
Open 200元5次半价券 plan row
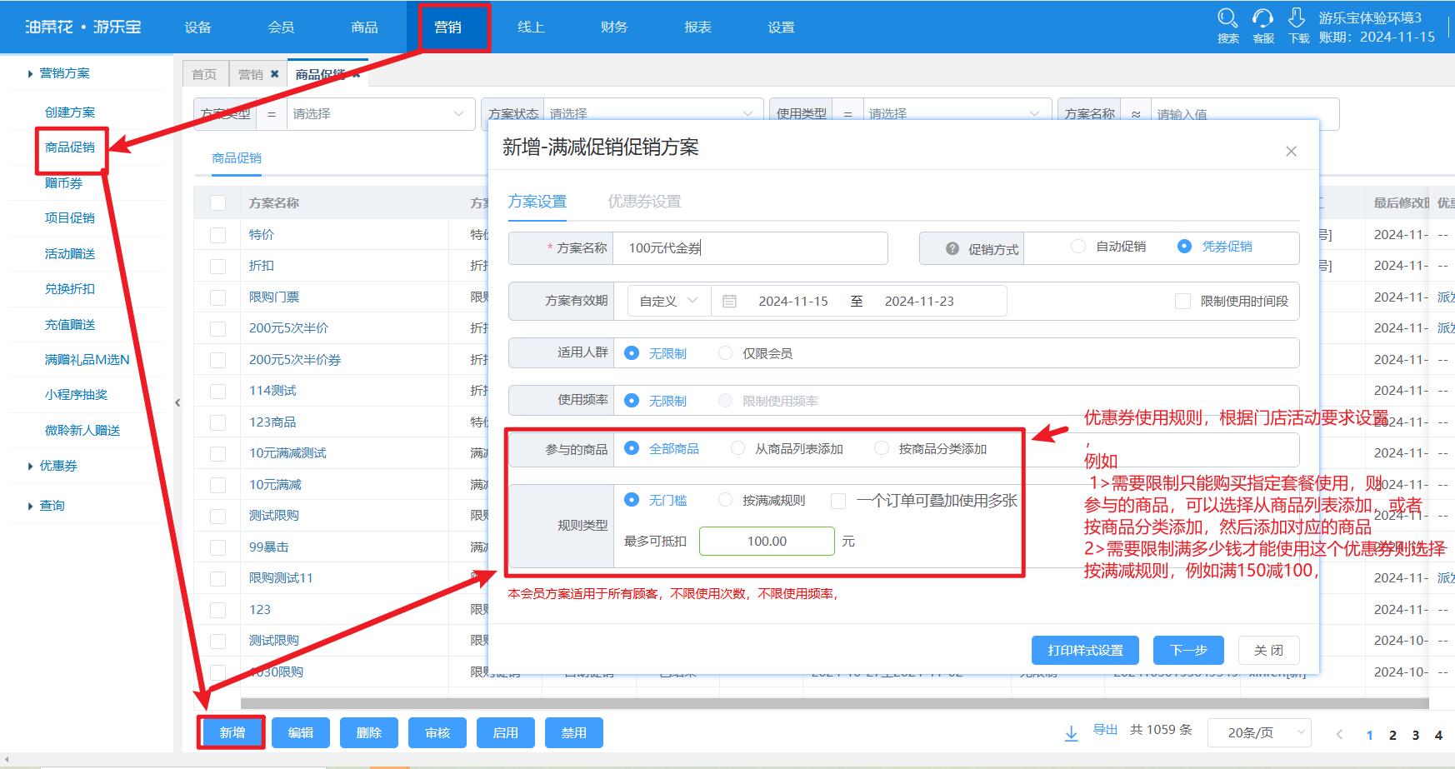[x=295, y=360]
